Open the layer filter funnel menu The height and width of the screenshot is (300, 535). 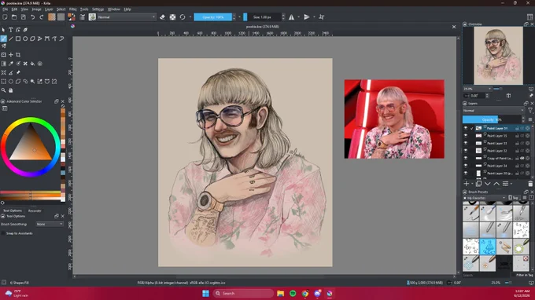tap(529, 110)
